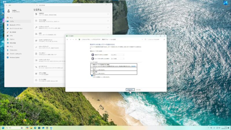Open リモート デスクトップ row in Settings
This screenshot has width=231, height=130.
tap(49, 47)
